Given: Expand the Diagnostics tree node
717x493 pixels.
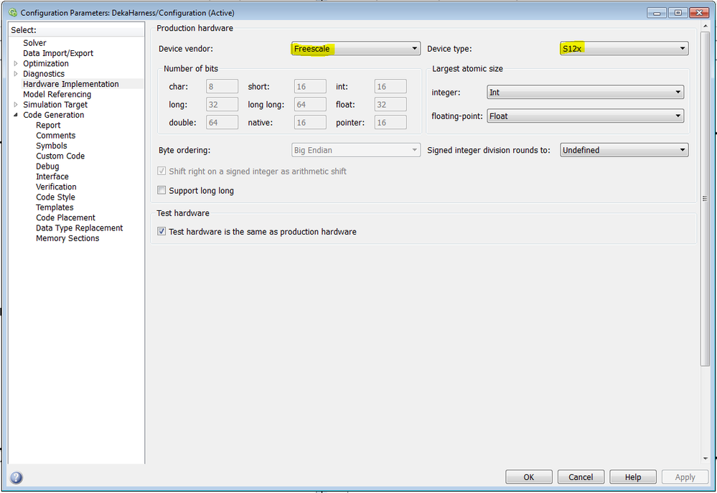Looking at the screenshot, I should point(16,74).
